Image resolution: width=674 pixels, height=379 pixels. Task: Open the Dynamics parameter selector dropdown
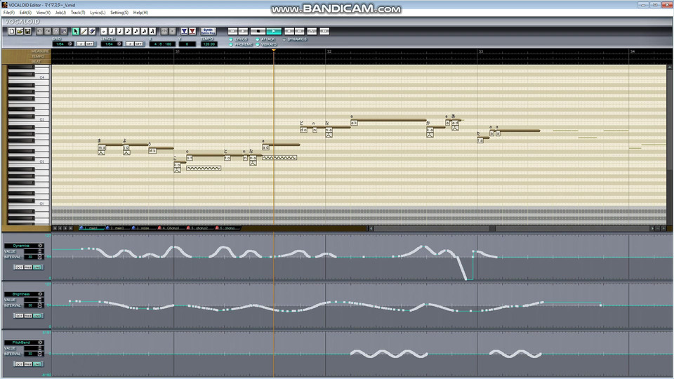(40, 246)
